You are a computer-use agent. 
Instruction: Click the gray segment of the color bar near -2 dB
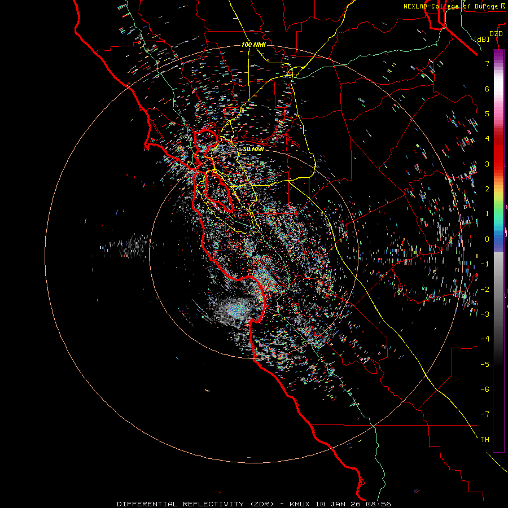point(498,290)
